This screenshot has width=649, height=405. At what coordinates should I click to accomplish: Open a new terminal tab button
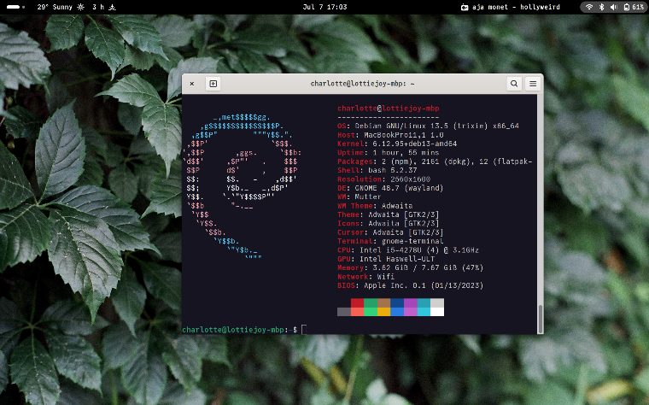tap(213, 84)
